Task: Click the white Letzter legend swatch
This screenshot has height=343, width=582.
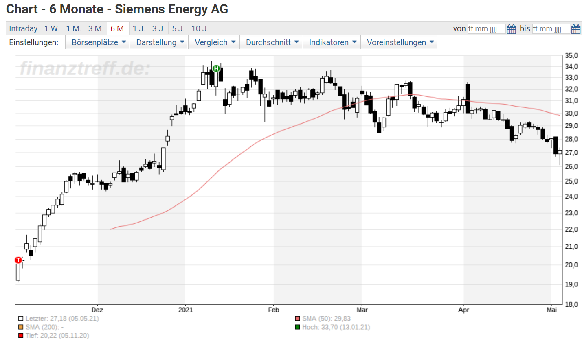Action: click(x=21, y=319)
